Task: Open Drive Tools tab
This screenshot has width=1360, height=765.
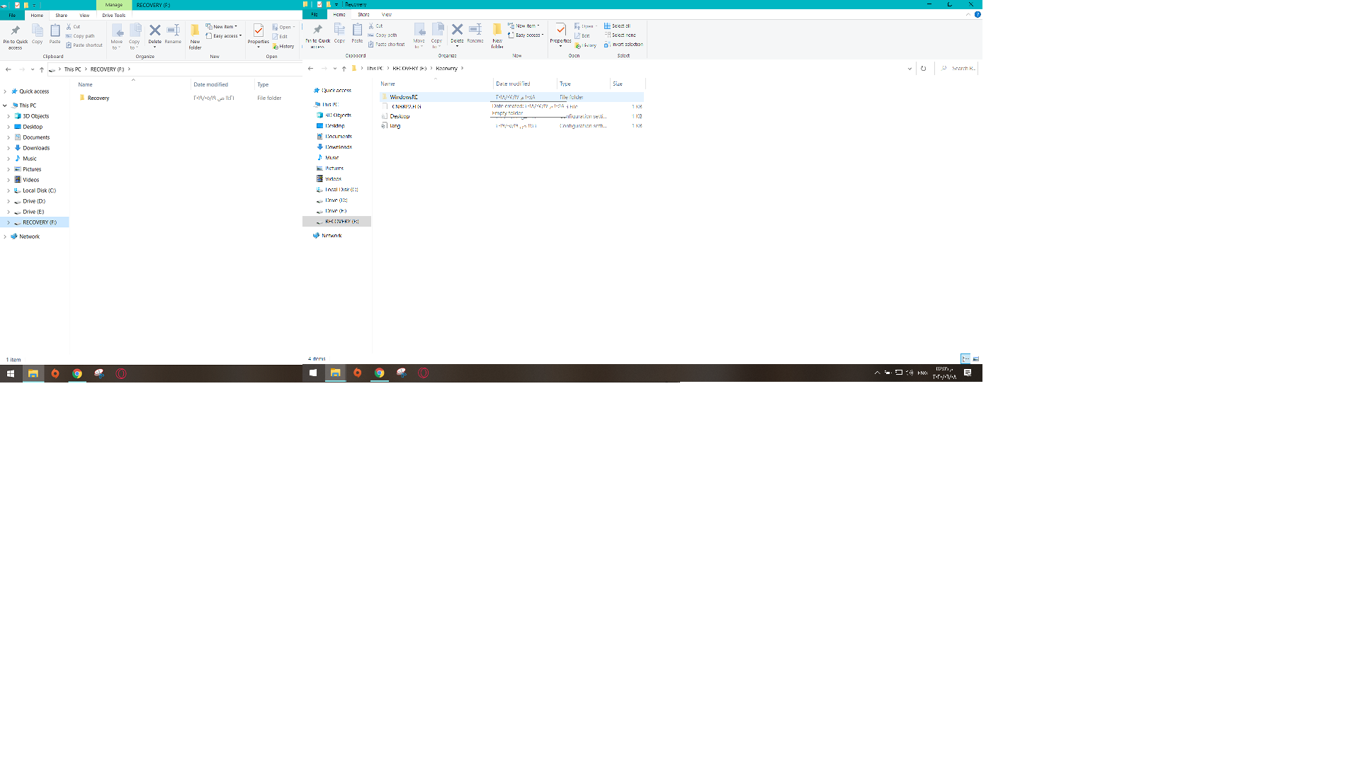Action: click(114, 15)
